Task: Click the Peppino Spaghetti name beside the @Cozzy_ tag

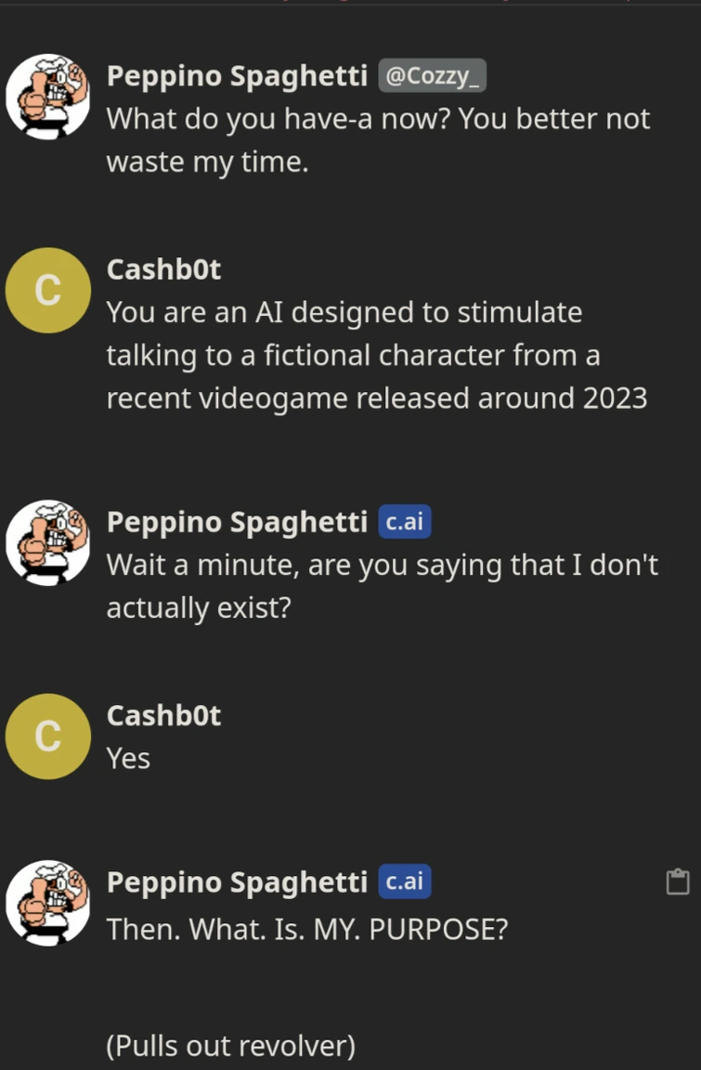Action: (x=237, y=76)
